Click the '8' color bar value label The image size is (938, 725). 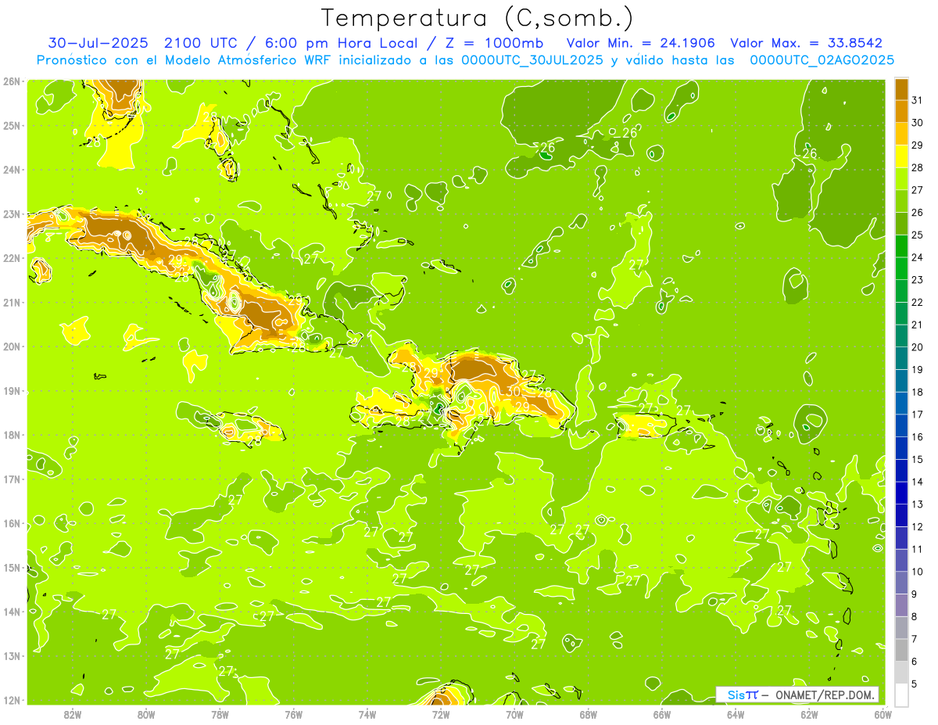tap(915, 616)
